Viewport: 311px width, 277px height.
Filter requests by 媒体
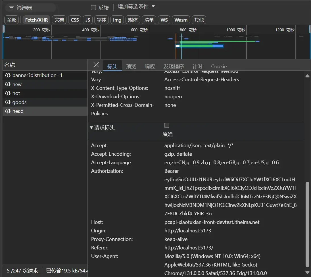(x=133, y=20)
